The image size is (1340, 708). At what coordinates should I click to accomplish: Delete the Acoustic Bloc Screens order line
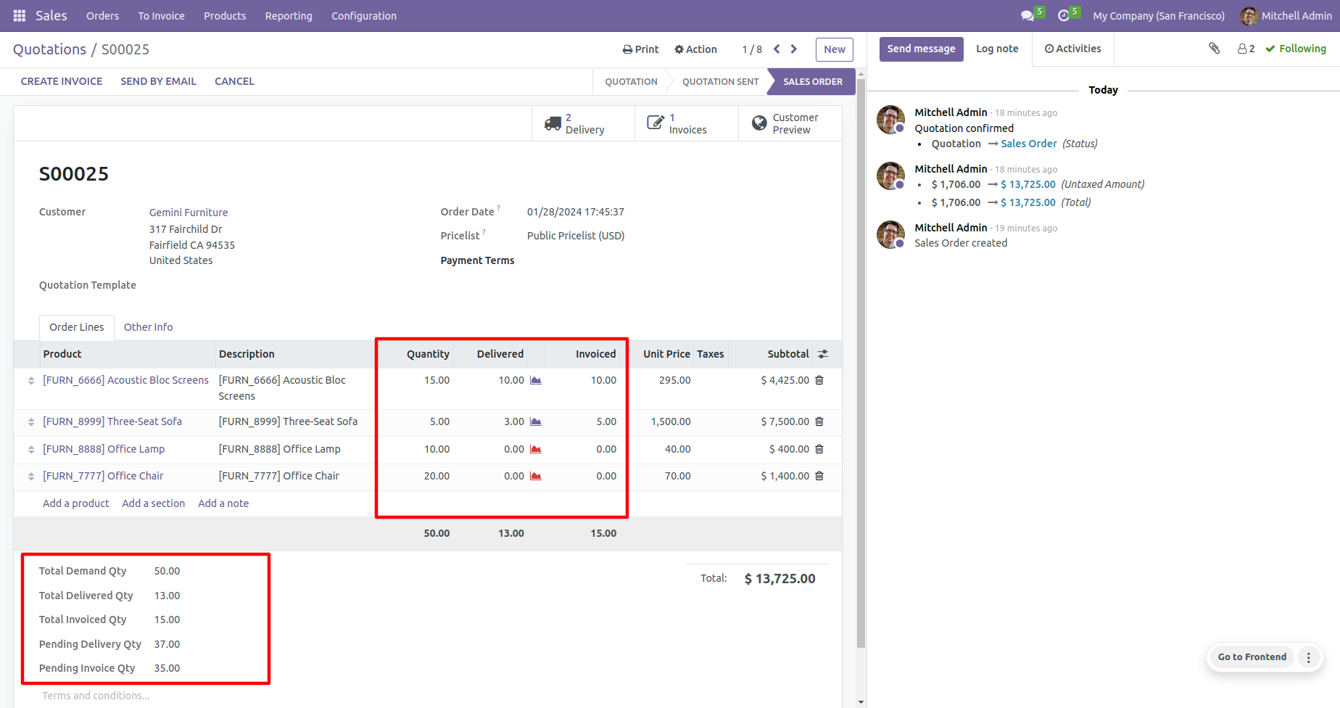pyautogui.click(x=819, y=380)
